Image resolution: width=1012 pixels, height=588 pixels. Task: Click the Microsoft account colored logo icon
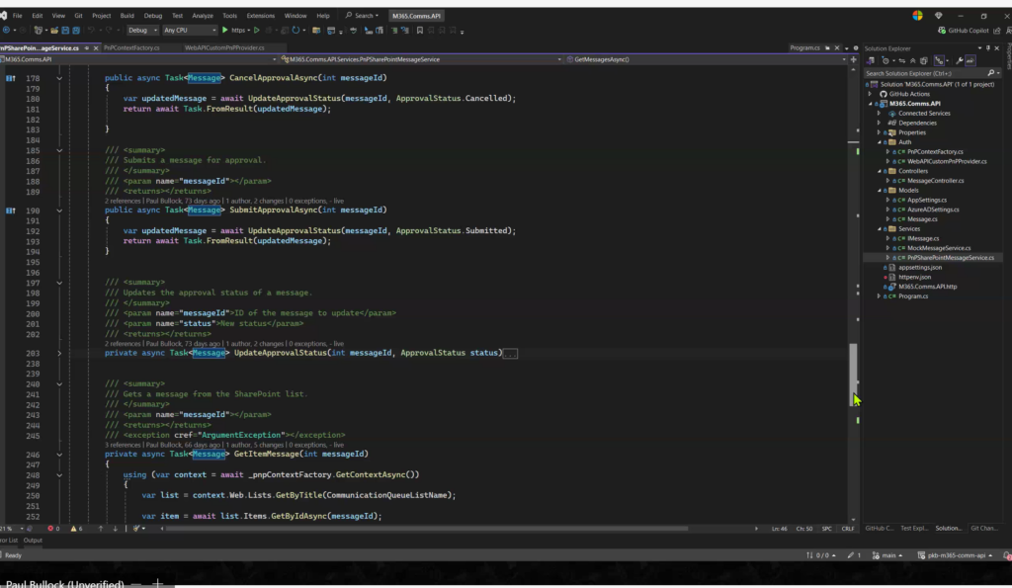point(917,16)
